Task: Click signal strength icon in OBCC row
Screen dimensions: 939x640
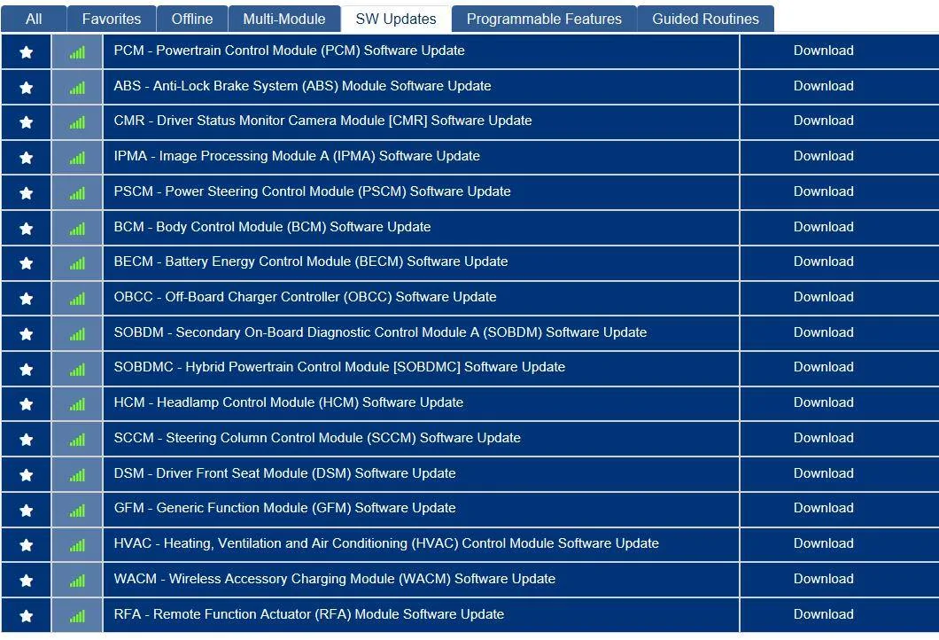Action: [x=77, y=299]
